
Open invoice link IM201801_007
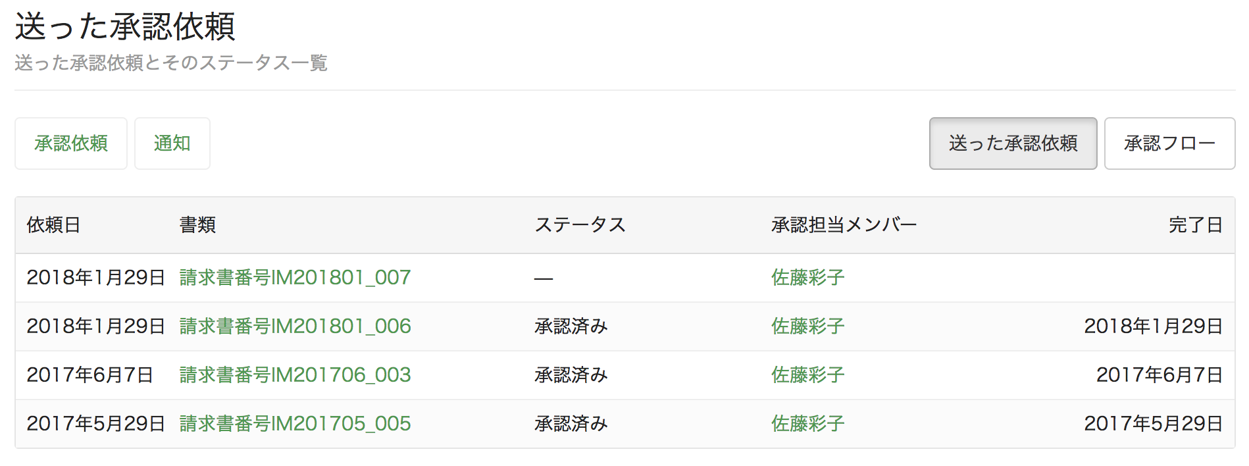click(x=295, y=278)
